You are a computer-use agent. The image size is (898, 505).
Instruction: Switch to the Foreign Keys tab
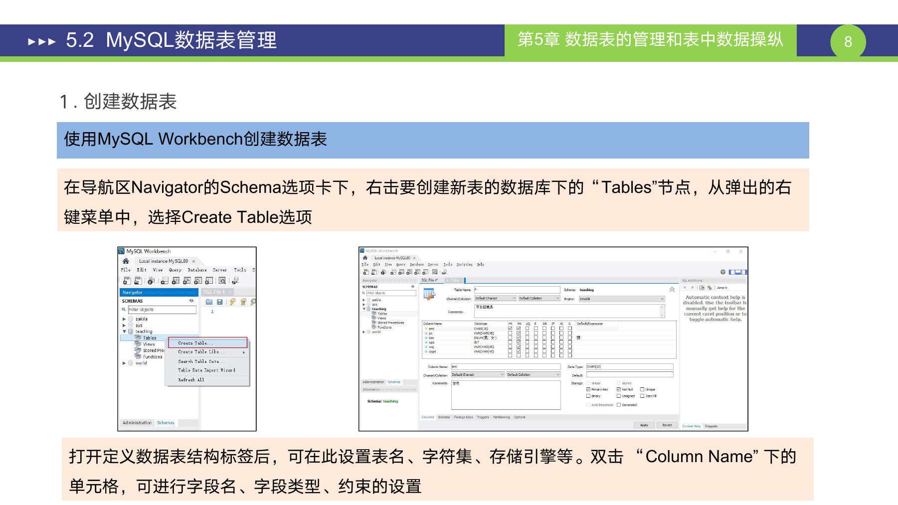[x=463, y=417]
